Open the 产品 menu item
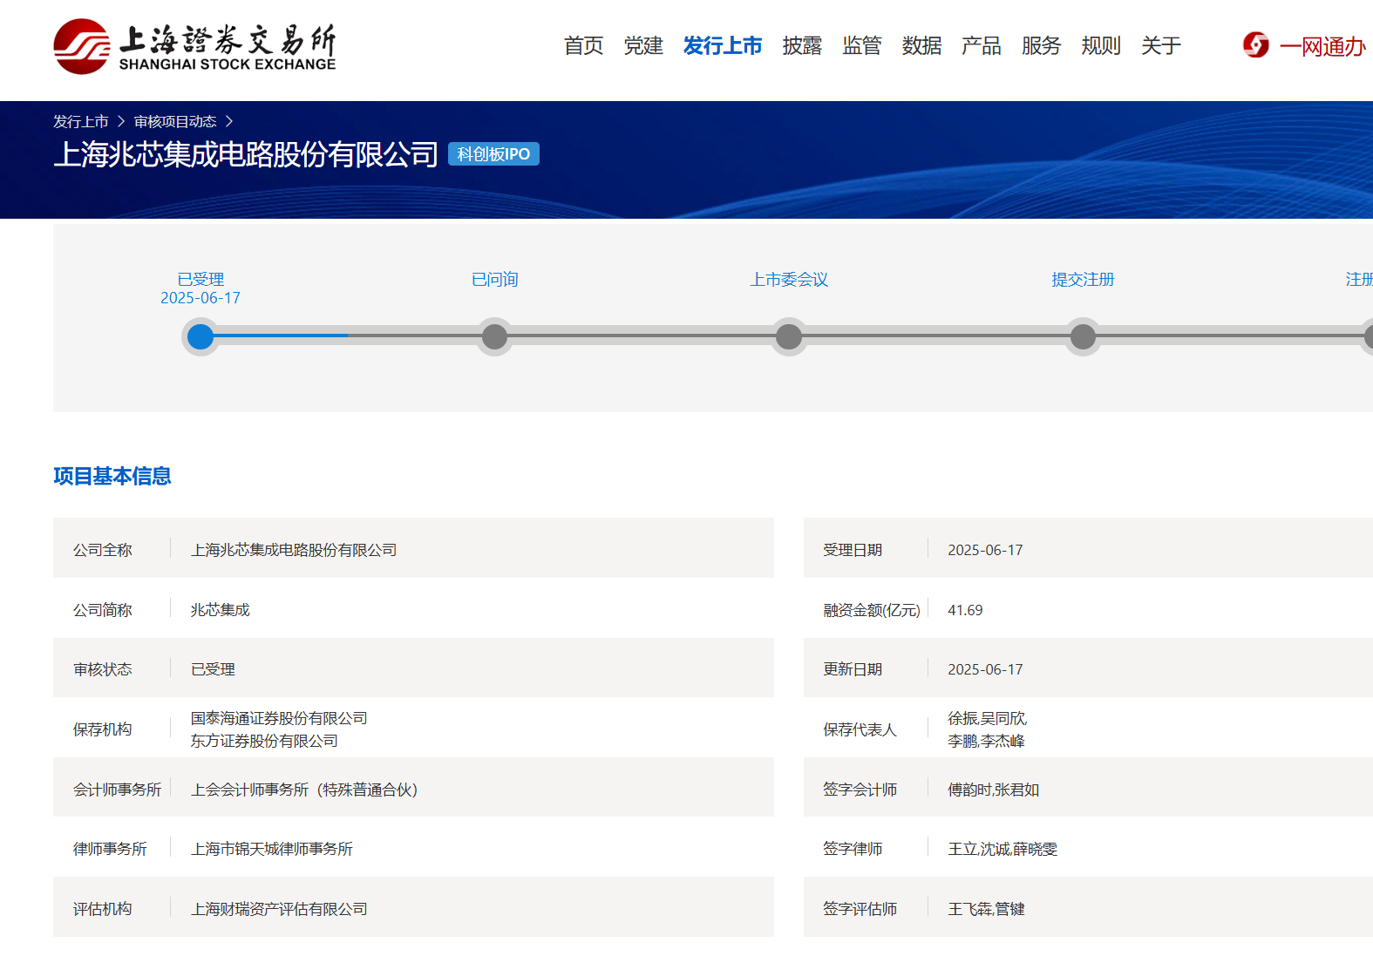Viewport: 1373px width, 956px height. (x=982, y=46)
